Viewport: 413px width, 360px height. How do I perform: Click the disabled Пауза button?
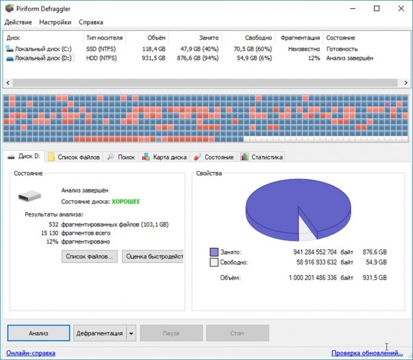click(171, 333)
